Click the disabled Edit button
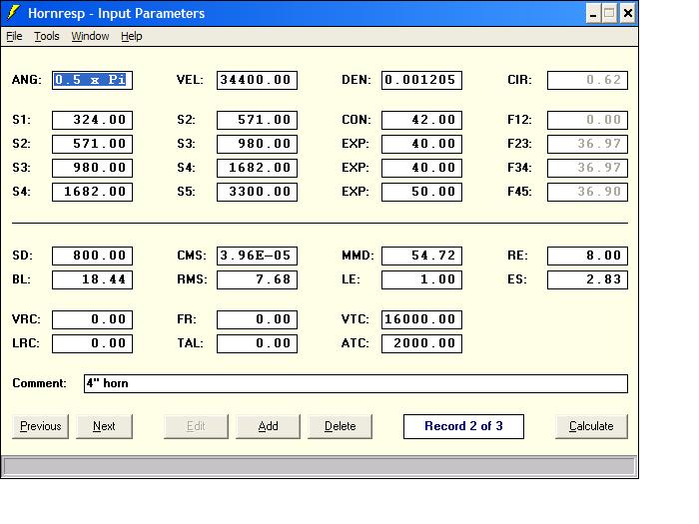 (196, 426)
